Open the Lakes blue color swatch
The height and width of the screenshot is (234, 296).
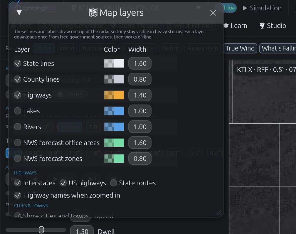click(x=114, y=111)
